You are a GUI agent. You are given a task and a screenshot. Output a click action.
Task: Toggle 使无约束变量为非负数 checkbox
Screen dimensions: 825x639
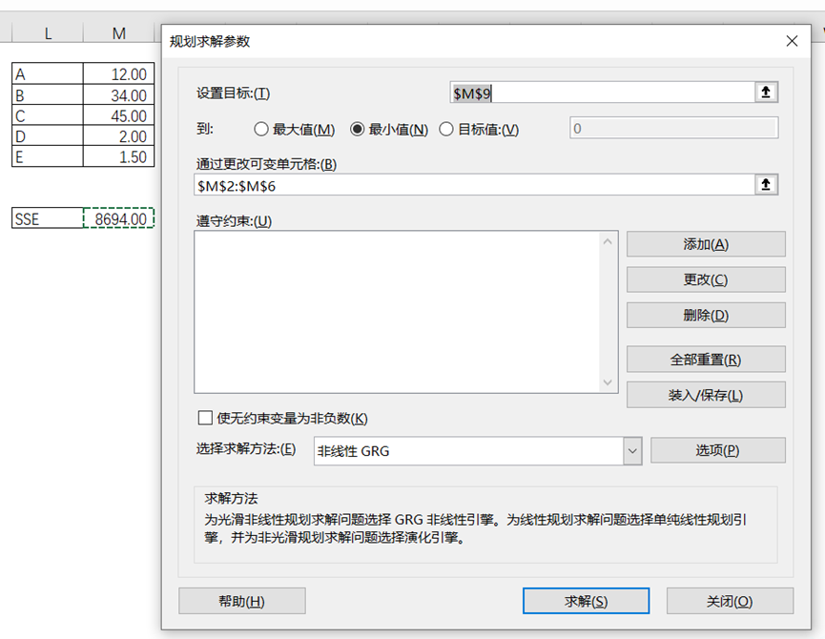[205, 418]
